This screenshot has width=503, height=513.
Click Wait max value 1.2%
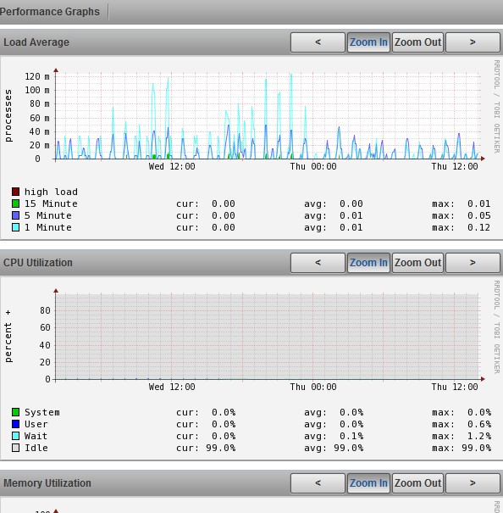click(479, 436)
